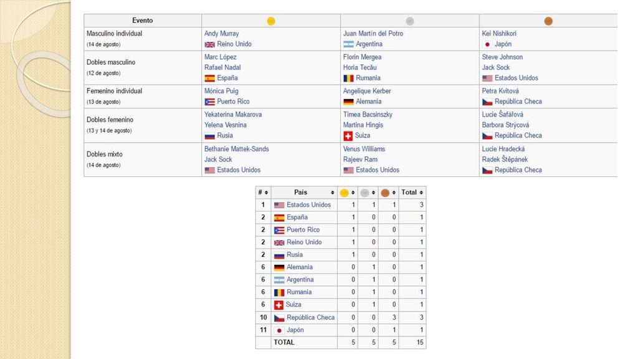
Task: Sort medal table by bronze medals
Action: pos(388,193)
